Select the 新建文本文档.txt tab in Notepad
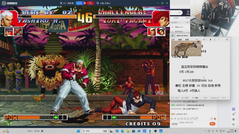The height and width of the screenshot is (134, 239). coord(182,36)
